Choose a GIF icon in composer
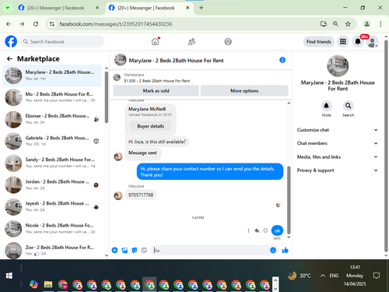Screen dimensions: 389x292 [144, 250]
